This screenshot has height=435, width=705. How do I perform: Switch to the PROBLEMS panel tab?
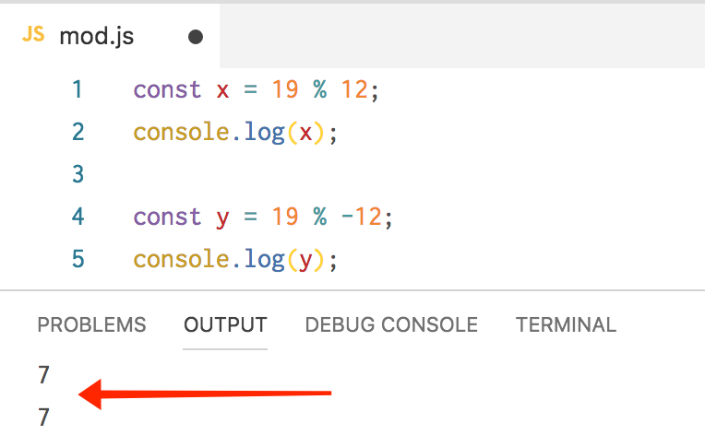tap(91, 324)
